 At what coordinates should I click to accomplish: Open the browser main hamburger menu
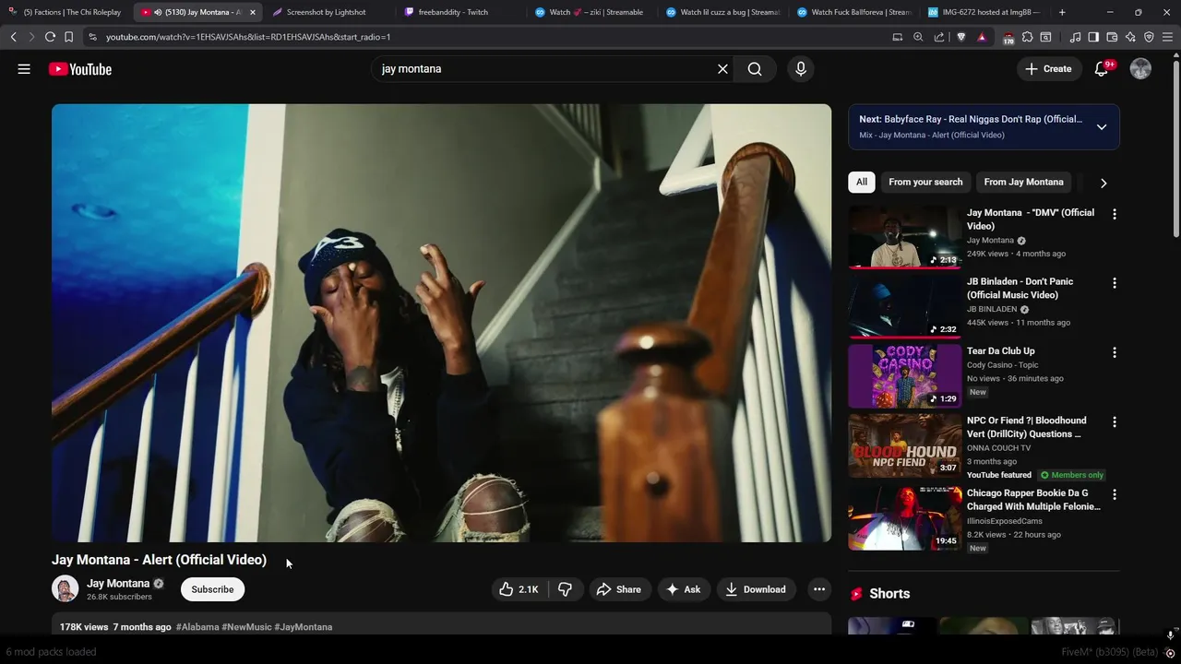click(1167, 37)
